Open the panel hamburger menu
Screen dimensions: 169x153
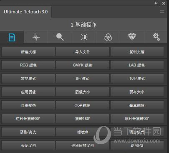pyautogui.click(x=162, y=11)
